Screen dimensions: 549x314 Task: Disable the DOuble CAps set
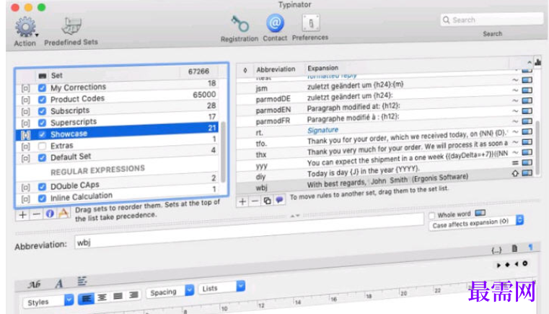[x=42, y=187]
